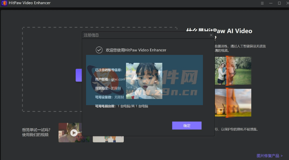This screenshot has width=289, height=160.
Task: Click the 想简单试一试吗? text
Action: 36,130
